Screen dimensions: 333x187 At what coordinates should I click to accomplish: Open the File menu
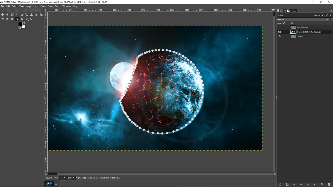click(x=3, y=6)
